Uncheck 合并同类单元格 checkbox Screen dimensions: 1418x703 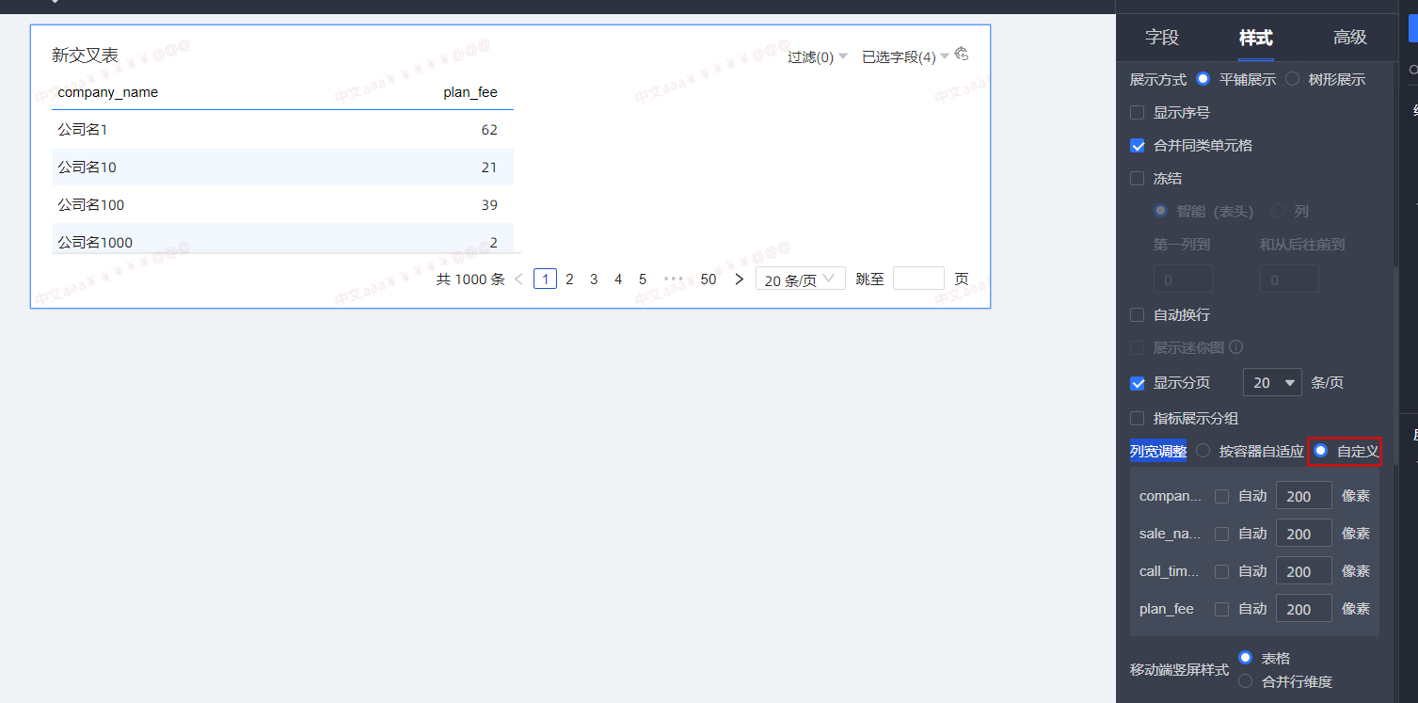click(1138, 146)
